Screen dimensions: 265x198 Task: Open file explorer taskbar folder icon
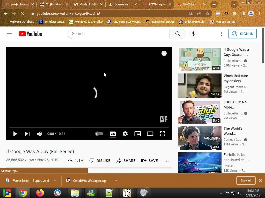point(75,193)
